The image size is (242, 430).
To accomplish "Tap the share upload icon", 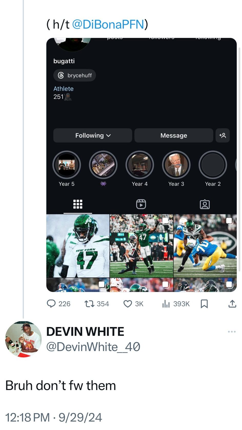I will [x=232, y=304].
